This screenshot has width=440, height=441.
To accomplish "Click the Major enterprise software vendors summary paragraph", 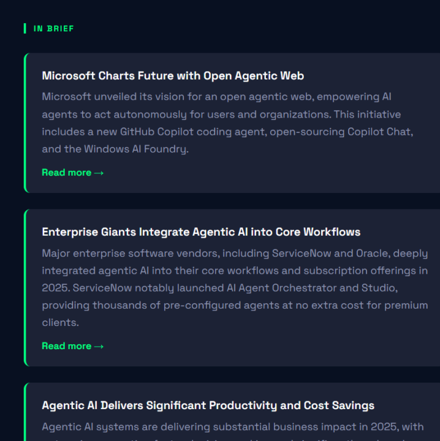I will pos(235,288).
